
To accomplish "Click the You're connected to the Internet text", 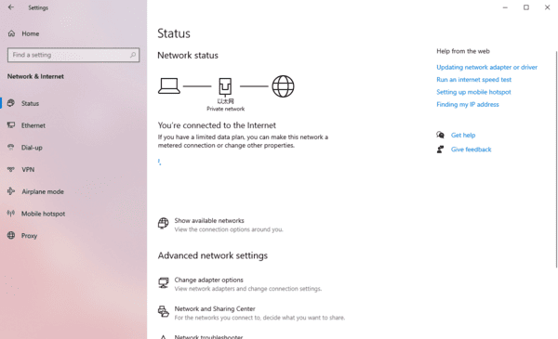I will (217, 125).
